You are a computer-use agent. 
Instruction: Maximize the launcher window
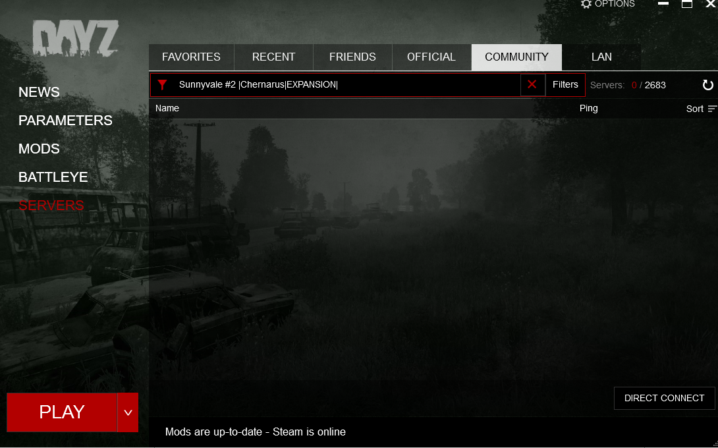pos(687,4)
